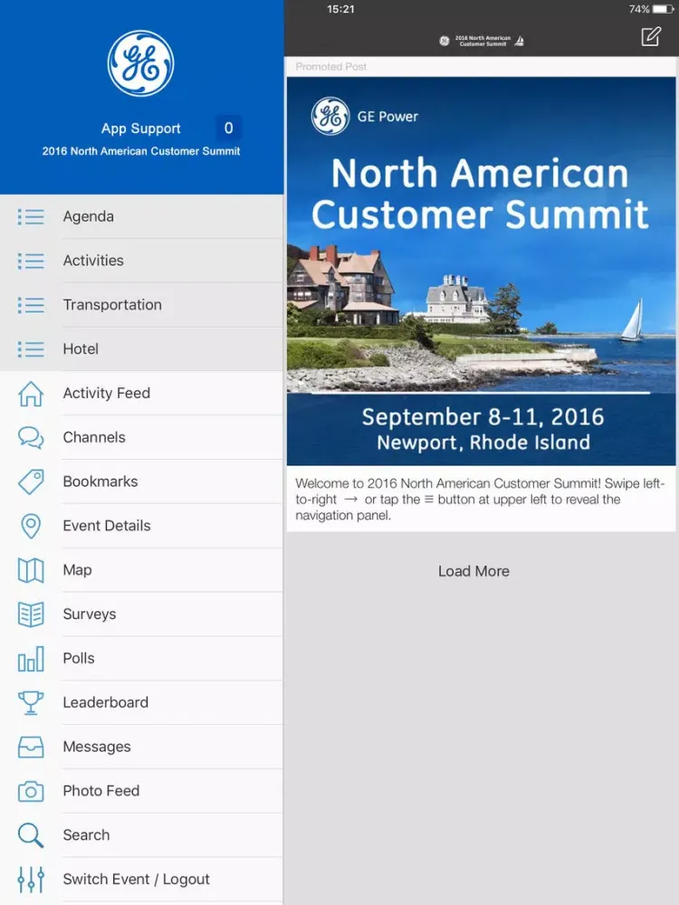
Task: Open Messages in the side menu
Action: tap(141, 747)
